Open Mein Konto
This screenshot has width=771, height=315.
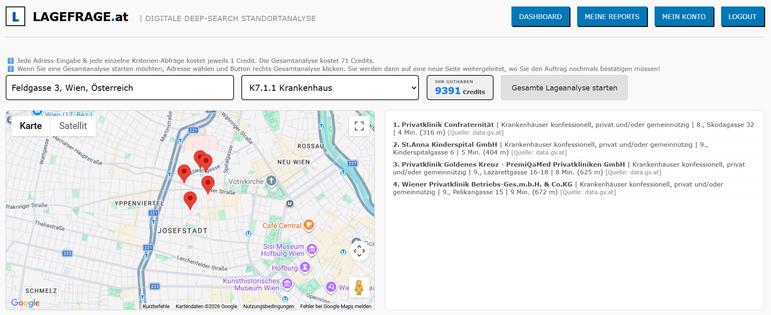pos(684,17)
